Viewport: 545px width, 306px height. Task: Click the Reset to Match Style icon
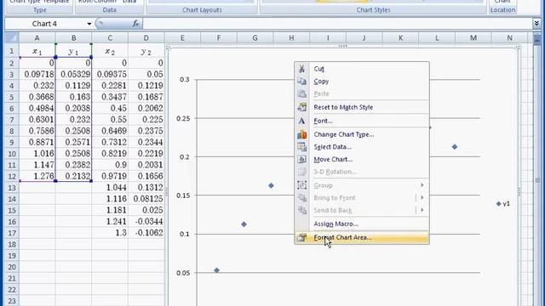coord(301,107)
